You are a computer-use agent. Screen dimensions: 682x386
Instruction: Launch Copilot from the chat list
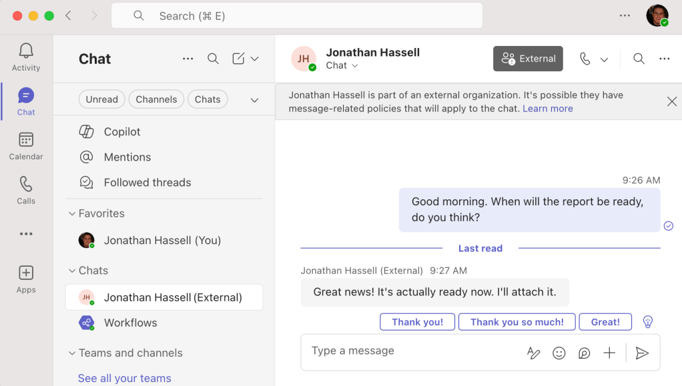(x=123, y=131)
